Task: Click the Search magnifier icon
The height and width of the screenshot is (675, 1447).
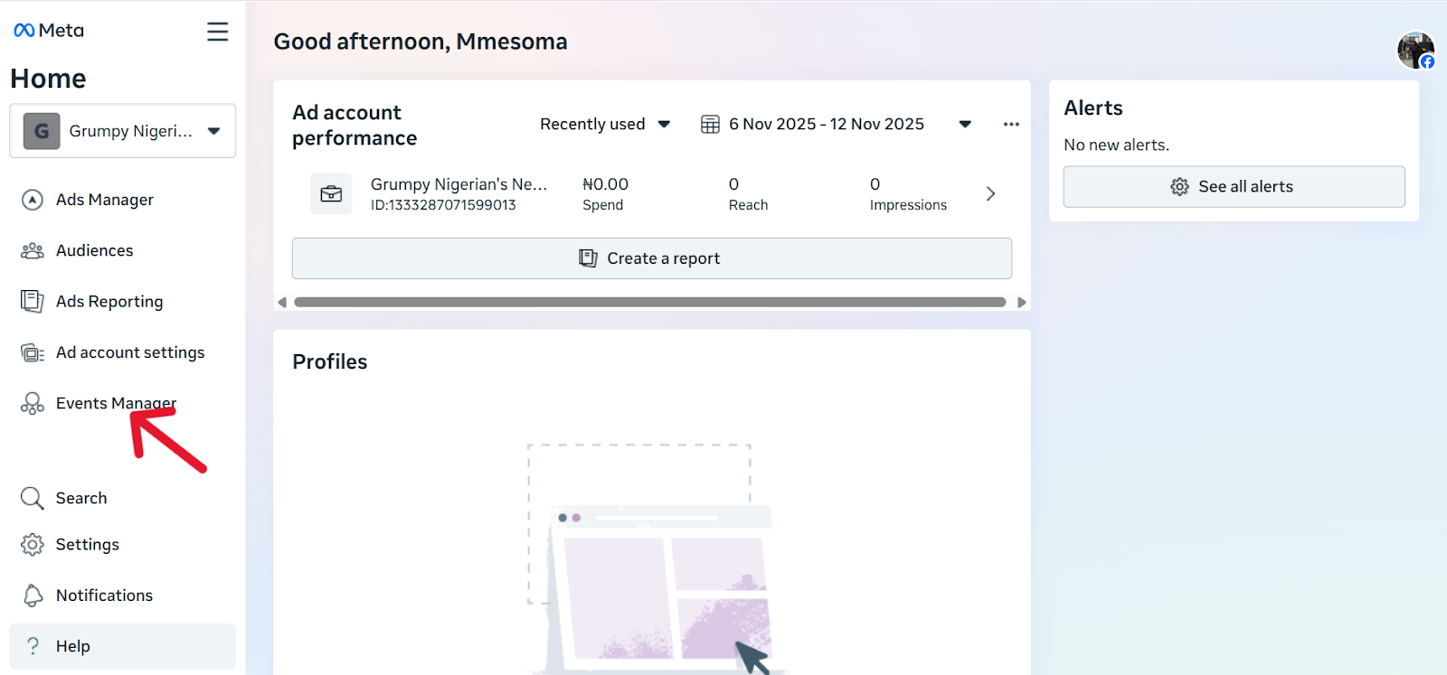Action: (x=33, y=498)
